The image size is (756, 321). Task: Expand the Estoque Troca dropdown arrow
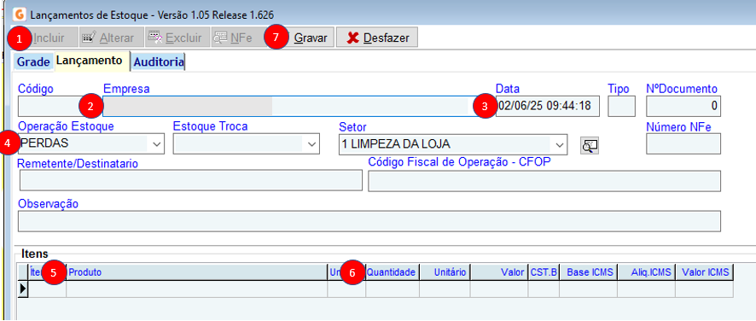click(311, 144)
